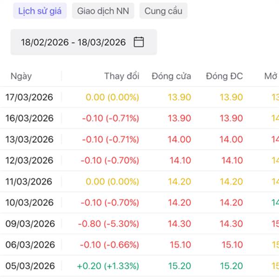Viewport: 279px width, 279px height.
Task: Click the Đóng ĐC column header
Action: click(224, 76)
